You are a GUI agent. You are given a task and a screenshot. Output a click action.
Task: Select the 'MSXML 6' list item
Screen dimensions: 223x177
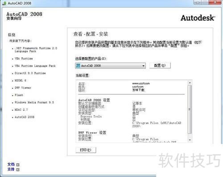21,80
